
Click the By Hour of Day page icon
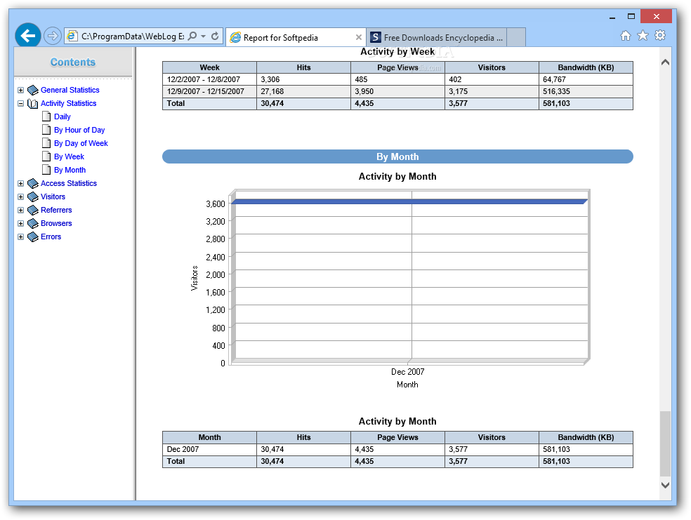(x=46, y=129)
